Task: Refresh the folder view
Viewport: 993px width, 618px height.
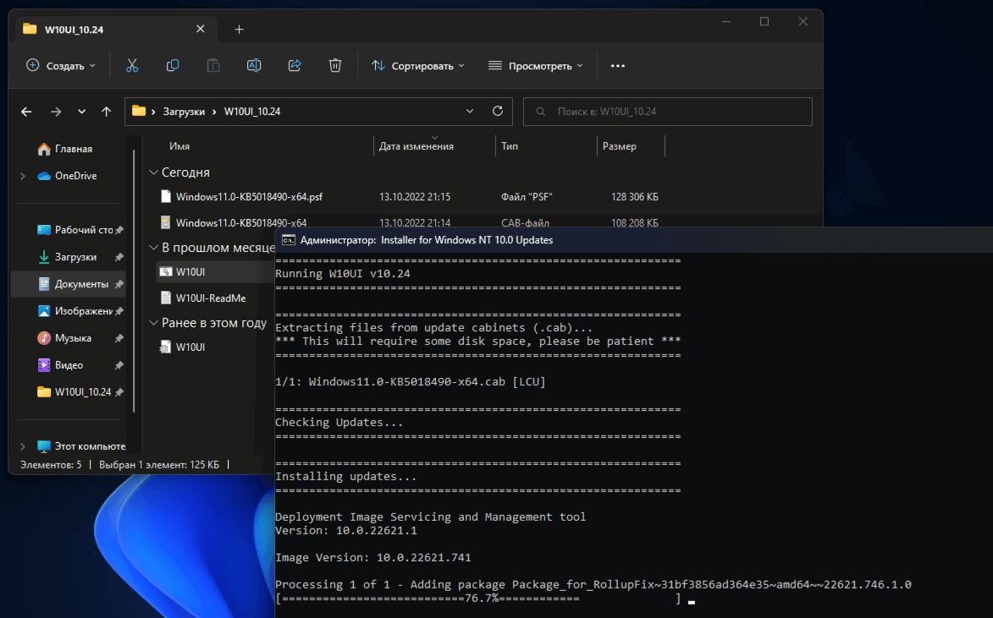Action: click(497, 111)
